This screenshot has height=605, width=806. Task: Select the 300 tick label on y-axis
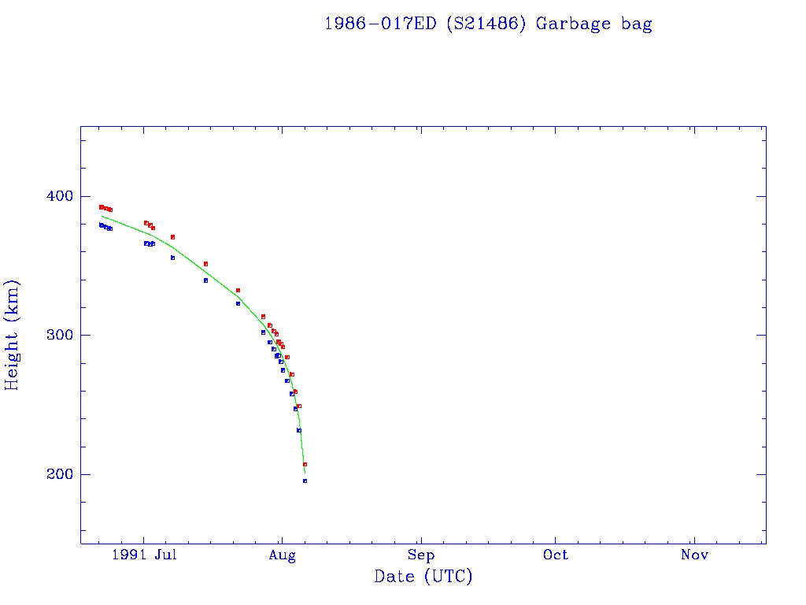click(x=61, y=335)
